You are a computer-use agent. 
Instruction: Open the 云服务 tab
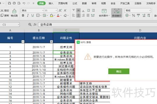[x=138, y=3]
